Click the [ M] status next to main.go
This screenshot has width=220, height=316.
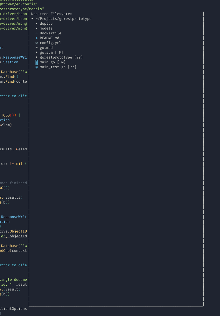pyautogui.click(x=61, y=62)
